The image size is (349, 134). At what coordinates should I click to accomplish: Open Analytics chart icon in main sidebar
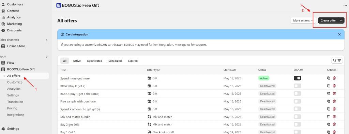[3, 17]
